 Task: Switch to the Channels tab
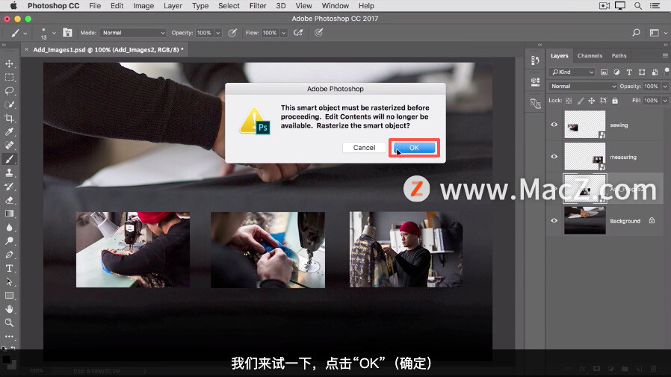click(x=590, y=56)
